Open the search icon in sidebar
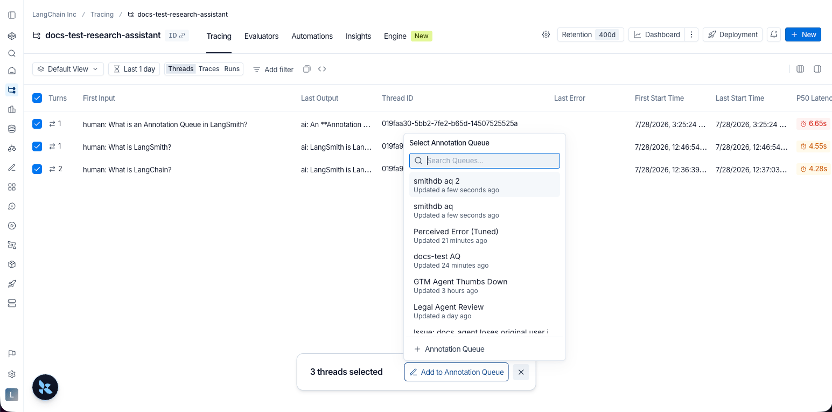The width and height of the screenshot is (832, 412). coord(12,53)
